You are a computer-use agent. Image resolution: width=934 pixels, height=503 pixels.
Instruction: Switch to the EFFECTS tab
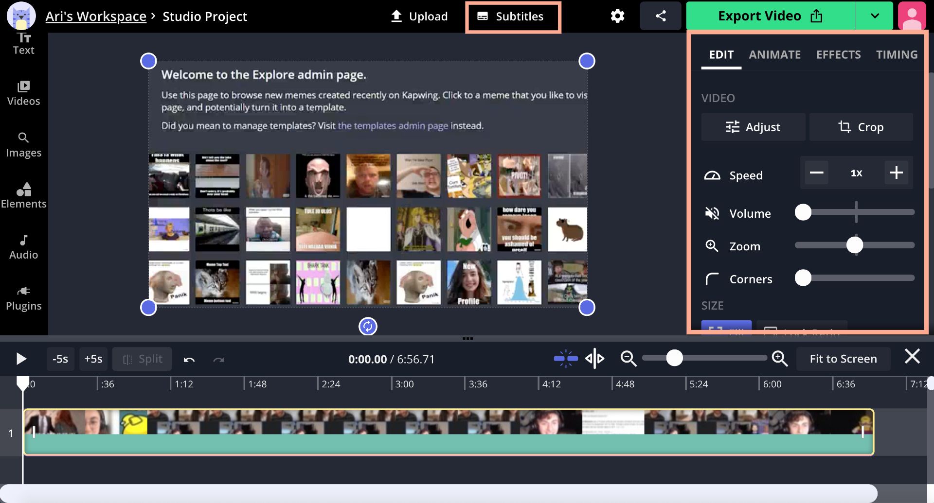tap(838, 54)
